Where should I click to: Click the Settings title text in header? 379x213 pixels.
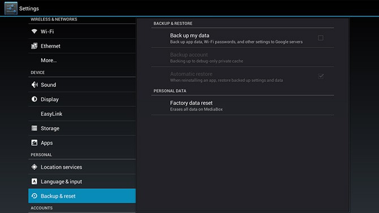coord(29,8)
